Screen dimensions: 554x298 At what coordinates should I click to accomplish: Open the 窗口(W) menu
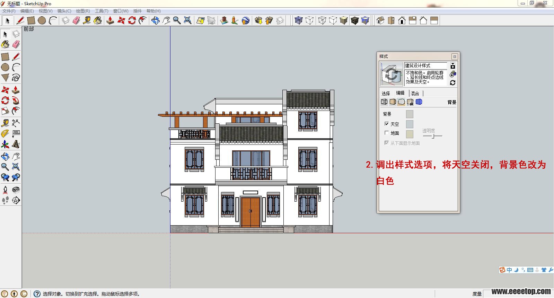[121, 11]
